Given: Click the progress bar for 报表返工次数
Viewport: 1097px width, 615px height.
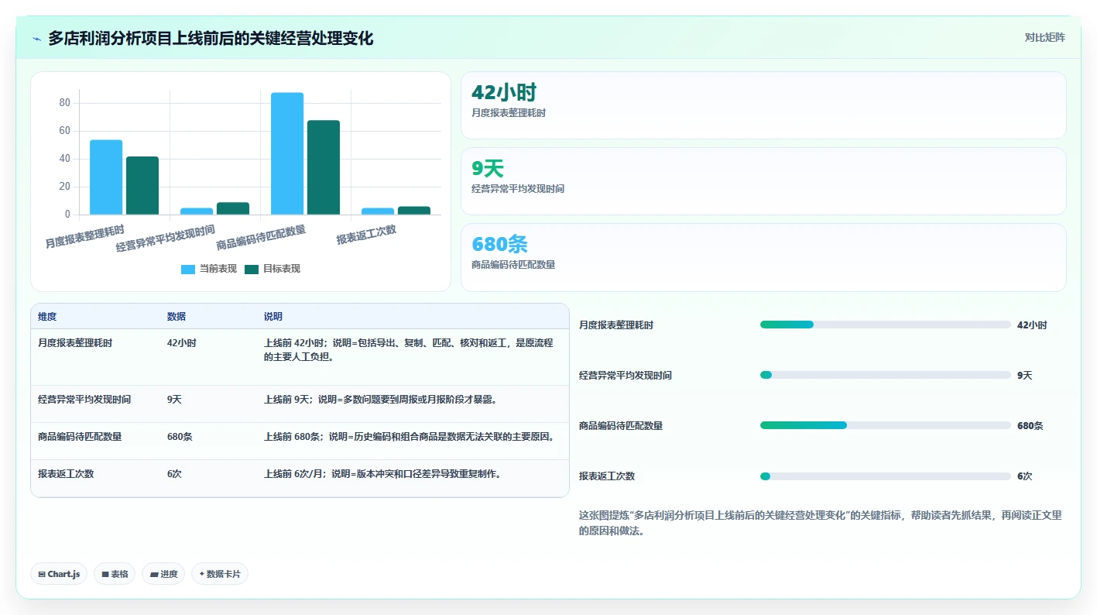Looking at the screenshot, I should pos(886,476).
